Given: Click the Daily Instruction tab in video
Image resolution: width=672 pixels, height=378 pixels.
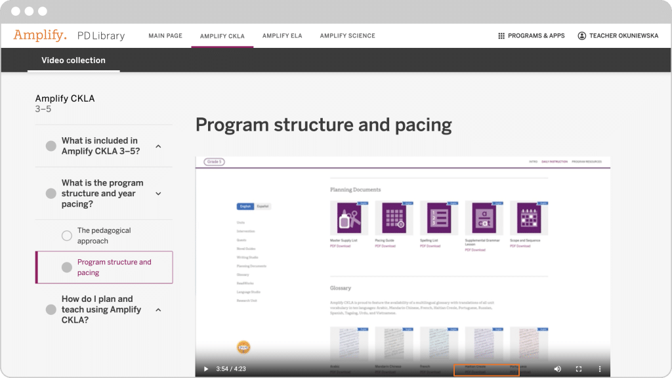Looking at the screenshot, I should (555, 161).
